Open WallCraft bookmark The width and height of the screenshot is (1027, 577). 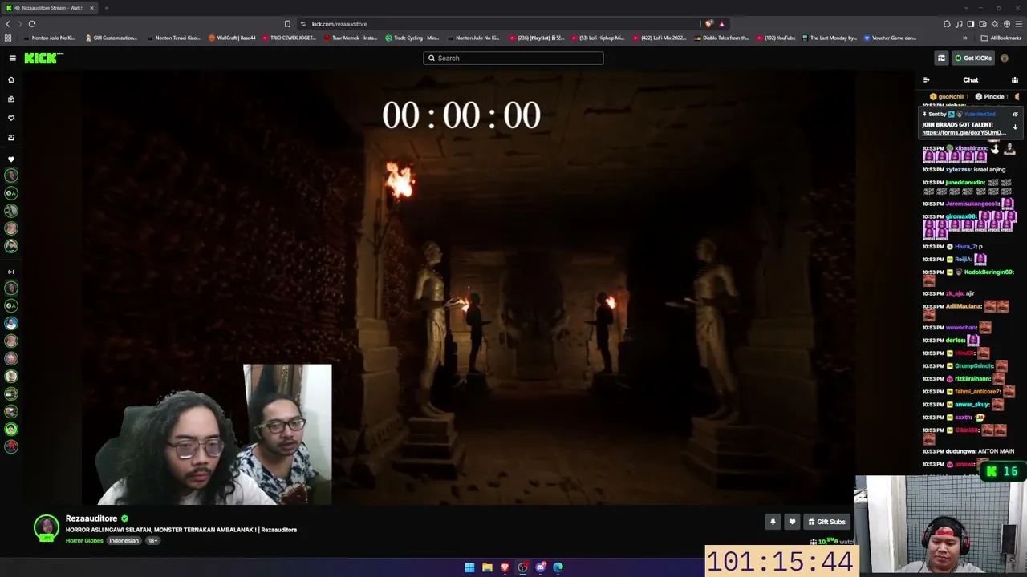tap(232, 38)
